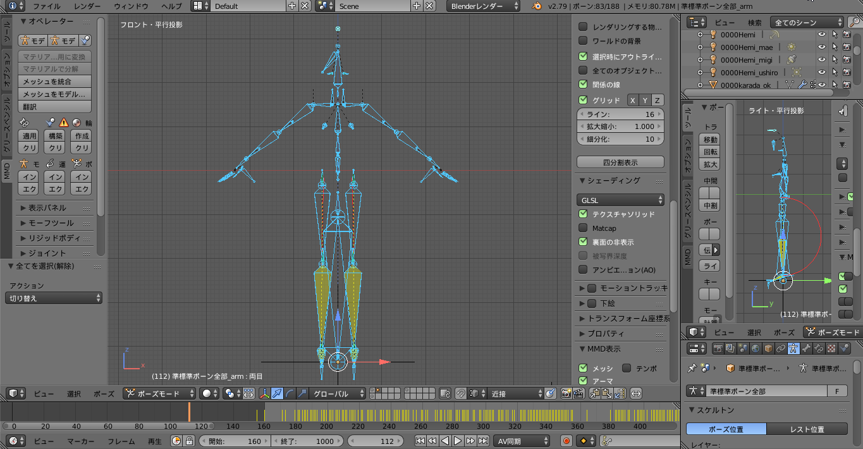Open the Render properties camera tab
The width and height of the screenshot is (863, 449).
[x=718, y=348]
